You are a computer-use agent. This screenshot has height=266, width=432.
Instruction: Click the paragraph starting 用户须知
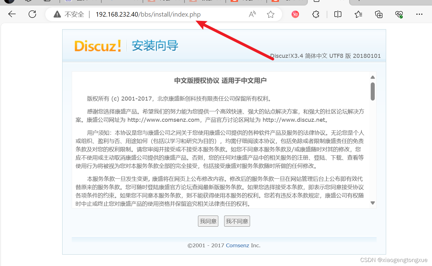[220, 149]
